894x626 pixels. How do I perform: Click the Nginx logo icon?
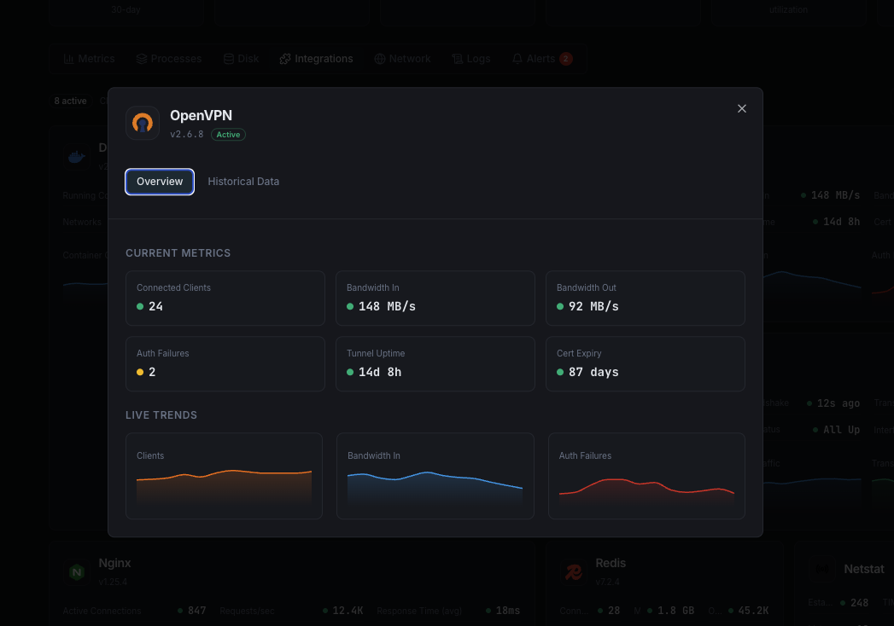(x=76, y=572)
